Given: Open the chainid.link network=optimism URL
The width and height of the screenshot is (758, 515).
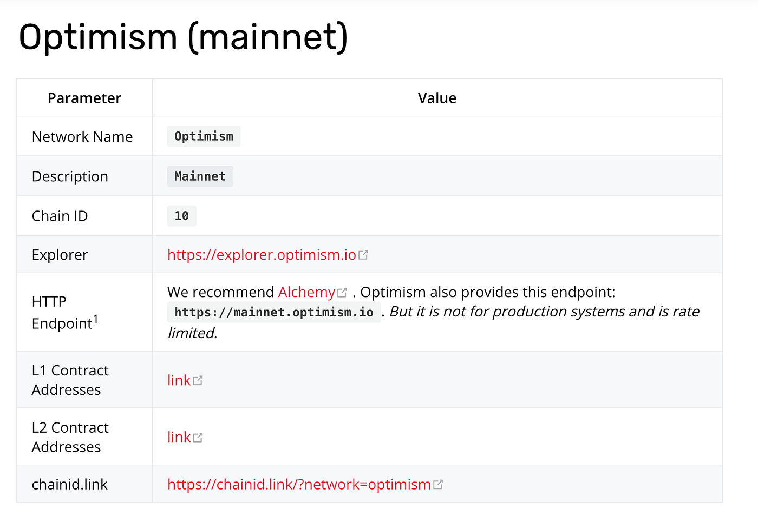Looking at the screenshot, I should click(299, 484).
